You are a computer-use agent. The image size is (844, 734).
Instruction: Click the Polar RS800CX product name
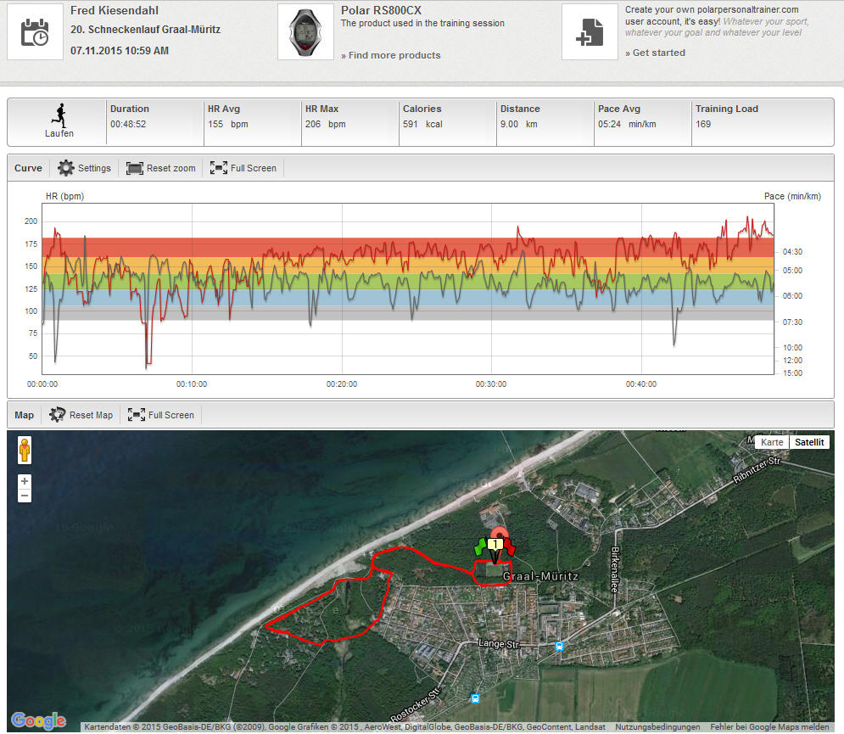pyautogui.click(x=381, y=10)
